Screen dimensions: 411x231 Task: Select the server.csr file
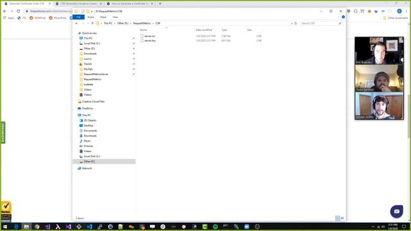pos(150,36)
